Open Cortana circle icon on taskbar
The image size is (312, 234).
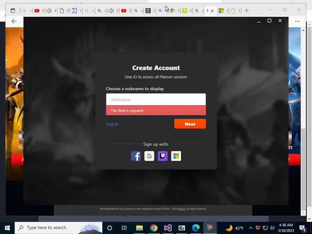tap(110, 228)
